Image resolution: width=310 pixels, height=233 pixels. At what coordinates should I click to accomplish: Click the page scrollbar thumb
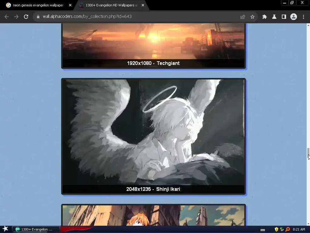click(x=308, y=153)
